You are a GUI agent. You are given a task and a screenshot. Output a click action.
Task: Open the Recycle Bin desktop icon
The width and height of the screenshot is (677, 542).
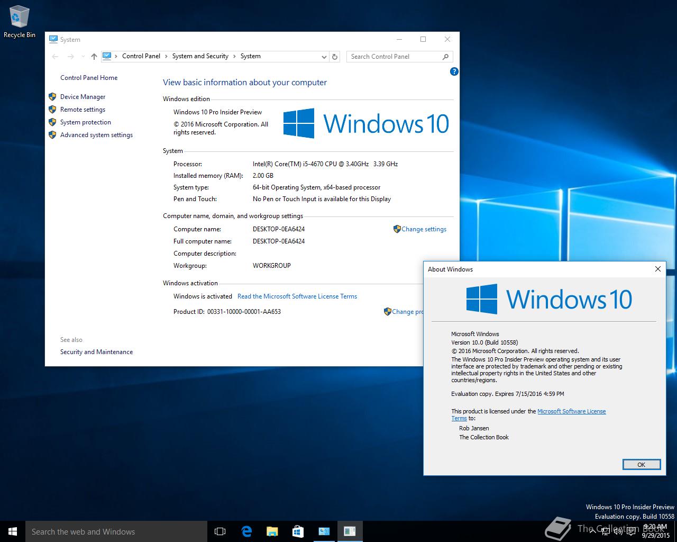coord(19,22)
